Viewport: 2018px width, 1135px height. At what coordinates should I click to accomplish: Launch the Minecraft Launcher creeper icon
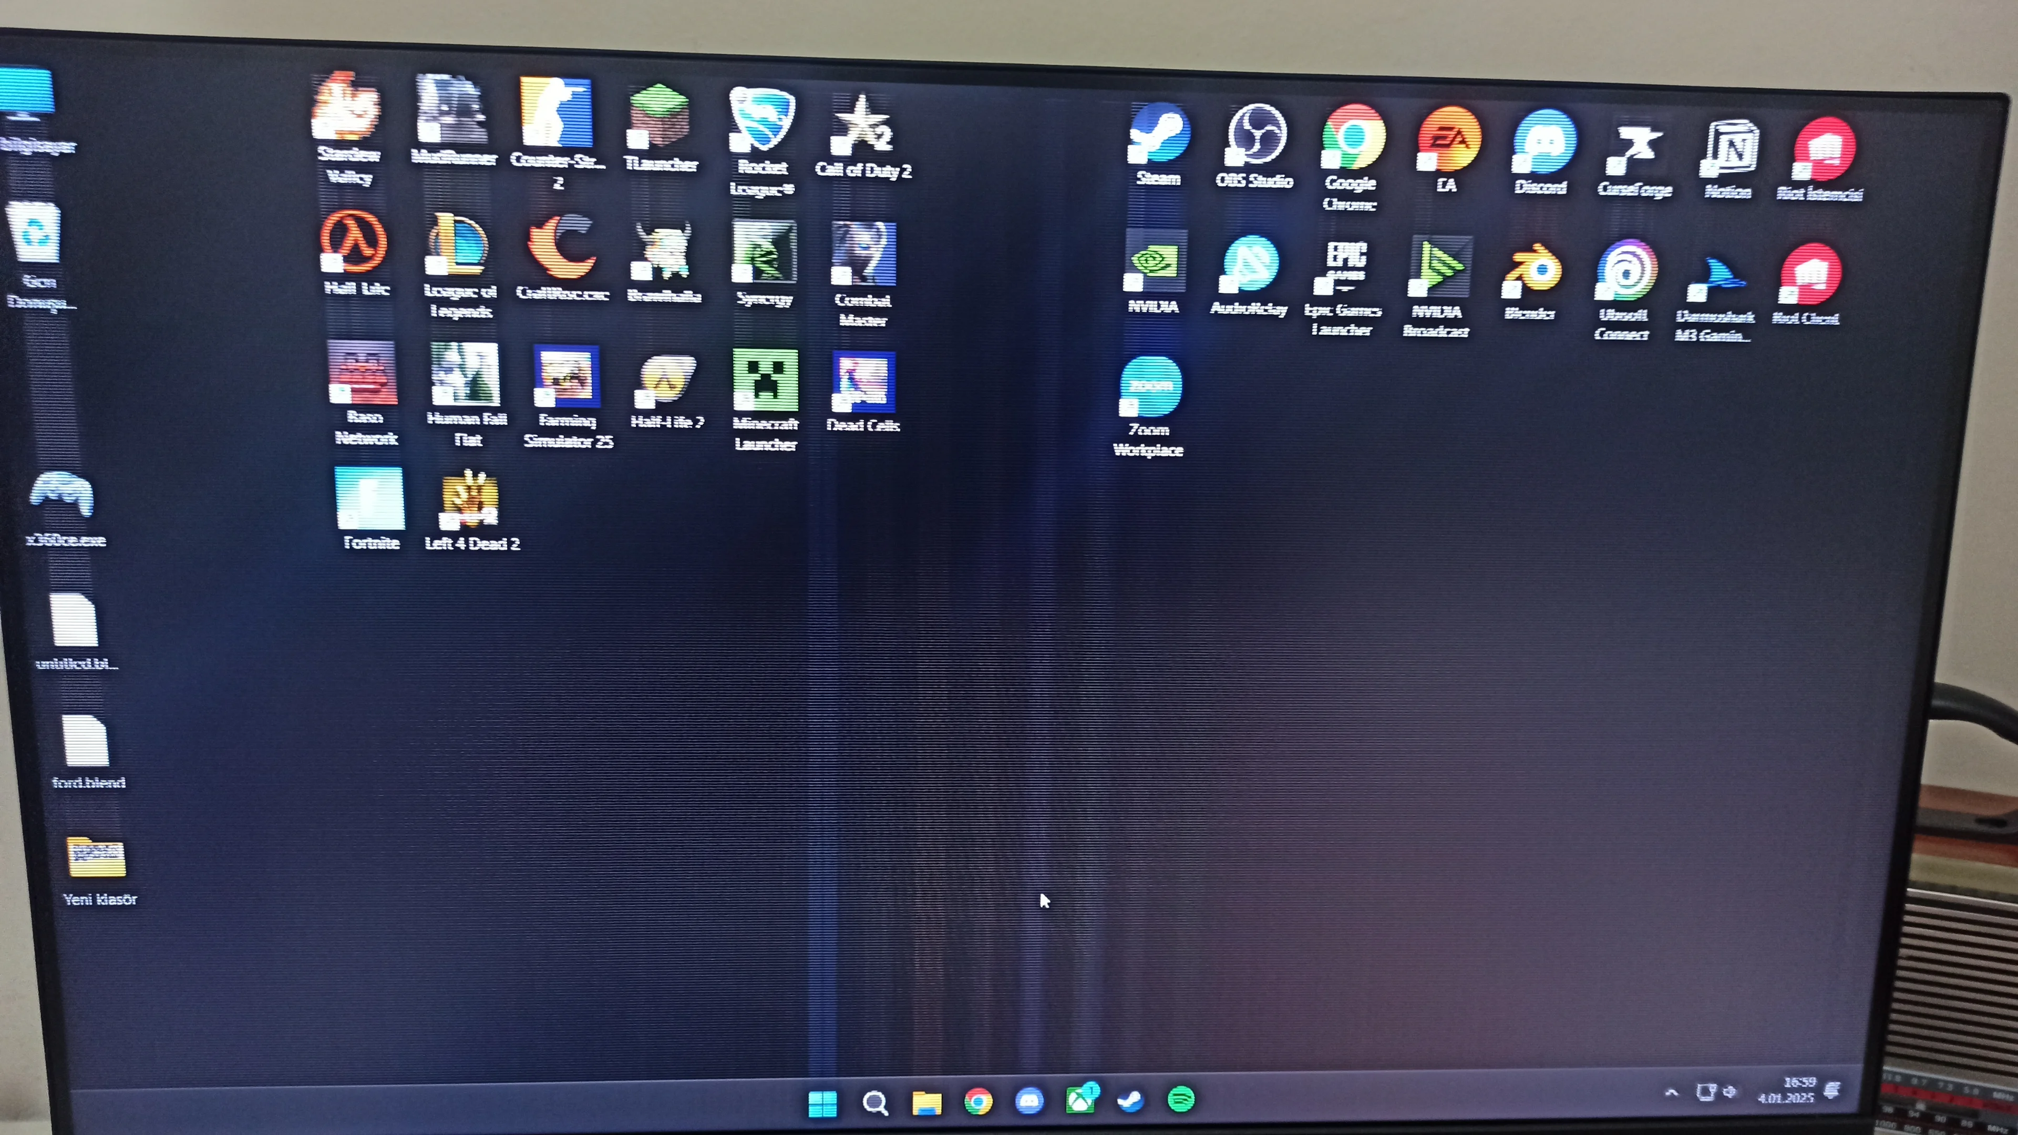[765, 381]
